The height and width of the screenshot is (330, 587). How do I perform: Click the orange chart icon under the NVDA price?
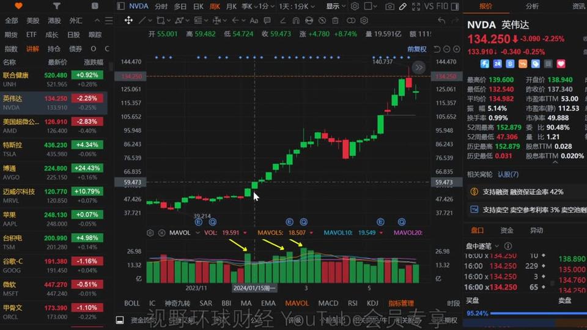click(x=523, y=64)
